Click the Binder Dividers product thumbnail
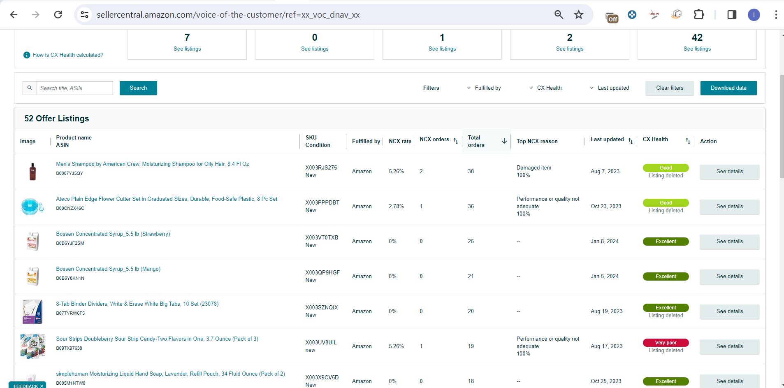The image size is (784, 388). click(32, 311)
